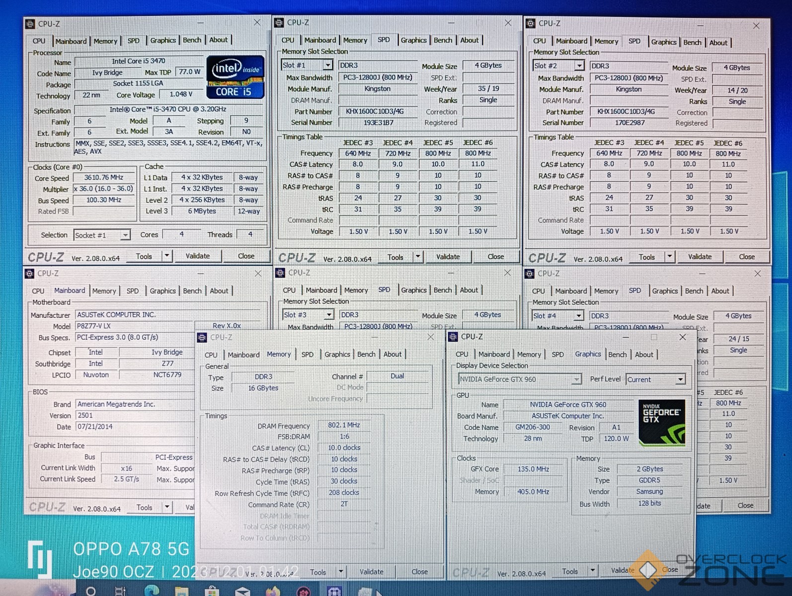Select CPU tab in Mainboard window
The width and height of the screenshot is (792, 596).
click(38, 291)
